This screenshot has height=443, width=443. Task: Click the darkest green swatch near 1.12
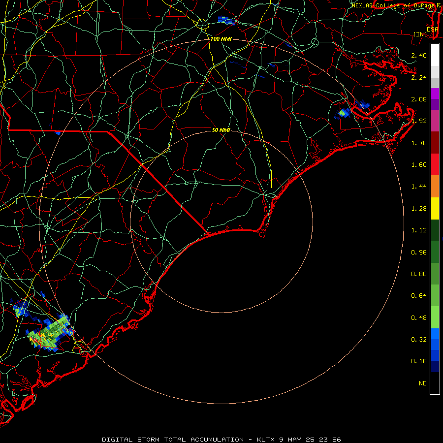pyautogui.click(x=435, y=230)
